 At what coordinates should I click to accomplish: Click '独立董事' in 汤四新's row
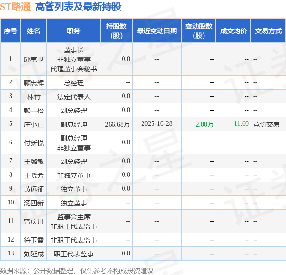click(74, 203)
